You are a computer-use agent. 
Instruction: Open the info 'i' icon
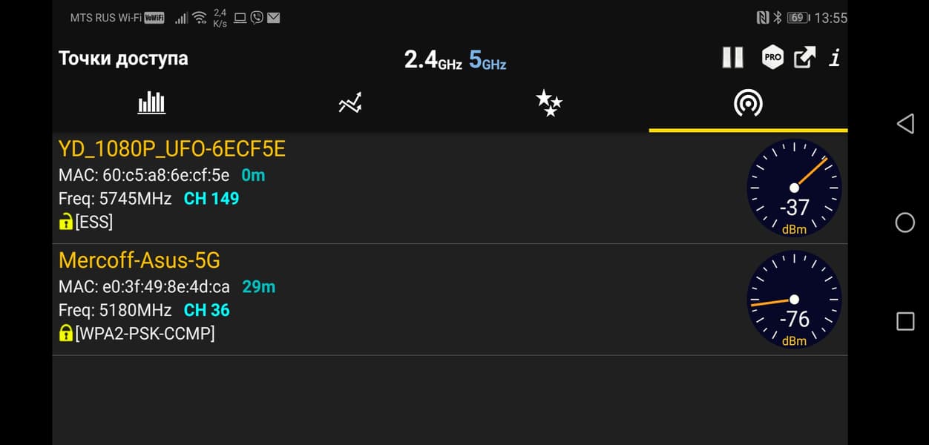click(x=835, y=58)
